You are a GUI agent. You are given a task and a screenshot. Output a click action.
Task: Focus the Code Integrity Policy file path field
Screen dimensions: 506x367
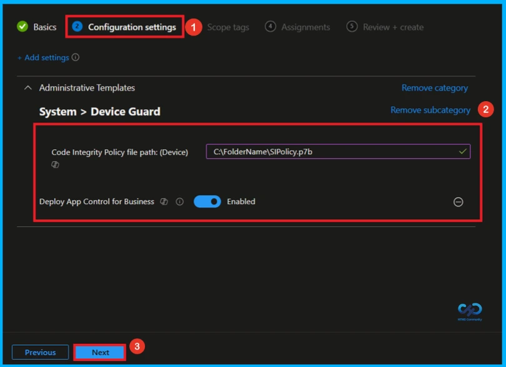coord(338,152)
